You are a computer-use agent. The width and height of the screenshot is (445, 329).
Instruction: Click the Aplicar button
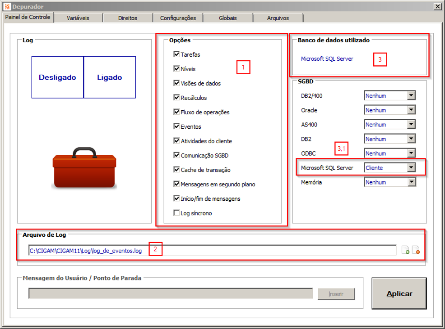pos(399,293)
